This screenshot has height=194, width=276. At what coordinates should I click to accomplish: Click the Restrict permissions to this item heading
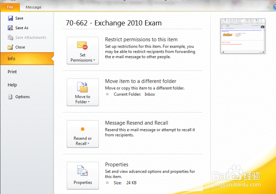pyautogui.click(x=141, y=40)
